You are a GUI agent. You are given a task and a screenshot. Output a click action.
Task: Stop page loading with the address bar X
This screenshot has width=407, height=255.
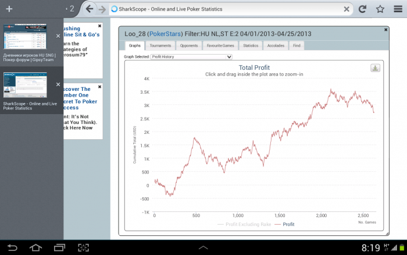pyautogui.click(x=347, y=9)
